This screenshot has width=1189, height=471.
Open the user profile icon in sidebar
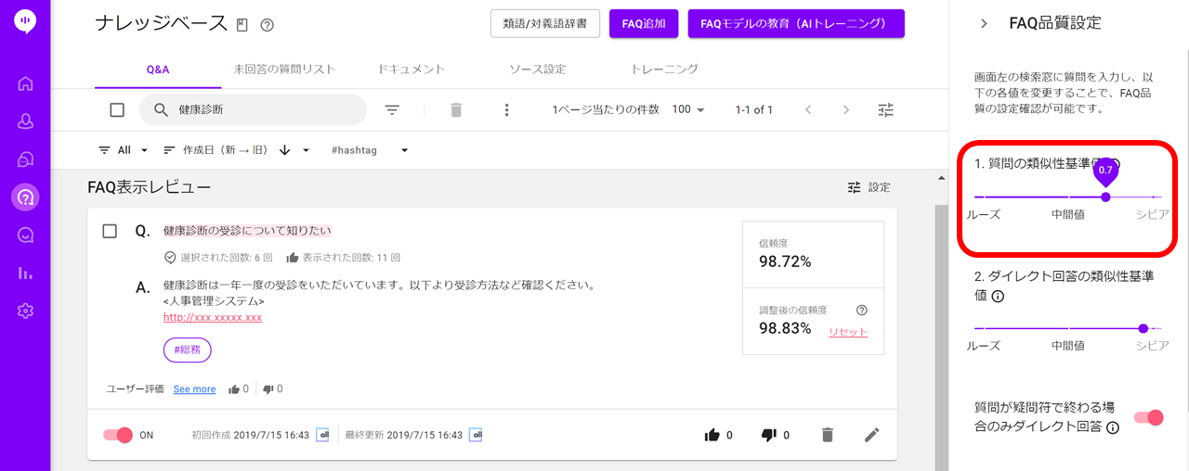[25, 121]
